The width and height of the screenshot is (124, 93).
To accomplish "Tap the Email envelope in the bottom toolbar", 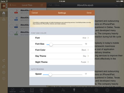I will [x=32, y=90].
